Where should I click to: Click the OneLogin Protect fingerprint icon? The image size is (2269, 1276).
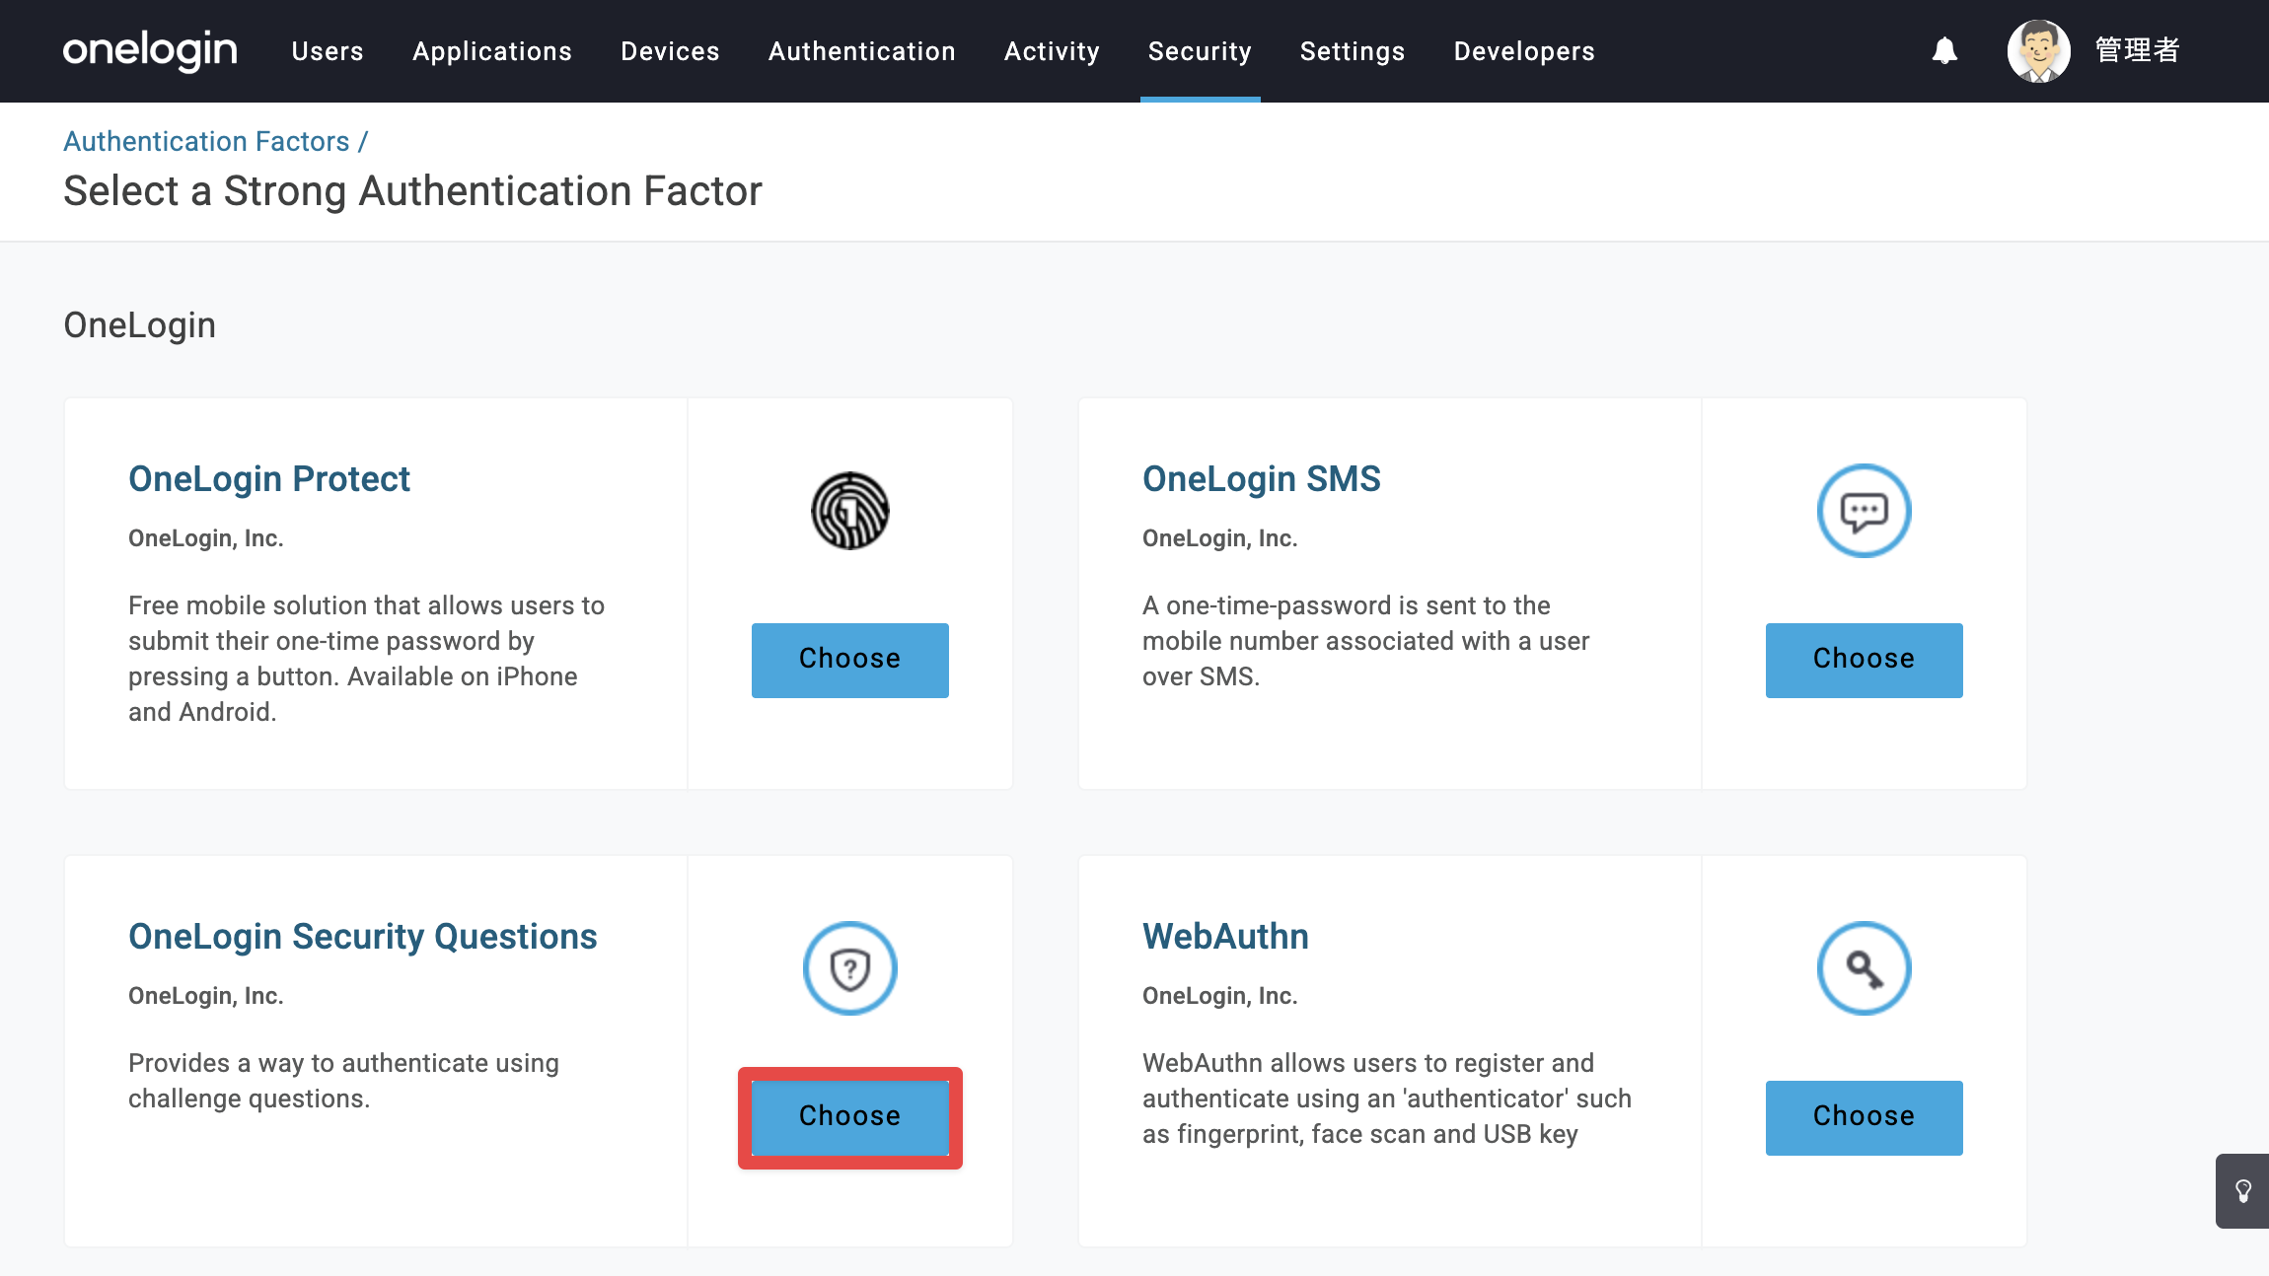[x=850, y=511]
